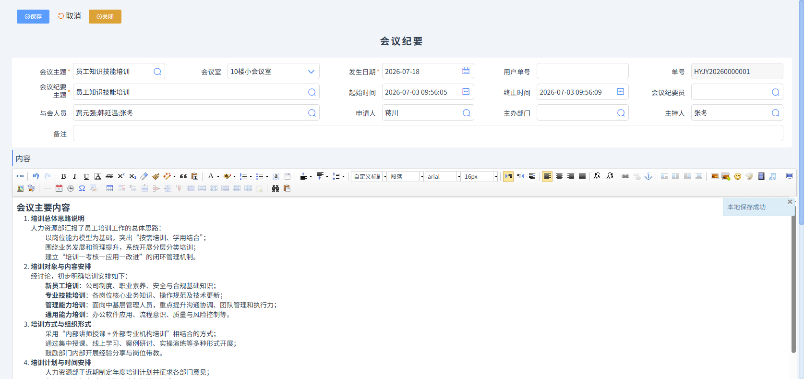Insert anchor using the anchor icon
The width and height of the screenshot is (804, 379).
pyautogui.click(x=648, y=176)
